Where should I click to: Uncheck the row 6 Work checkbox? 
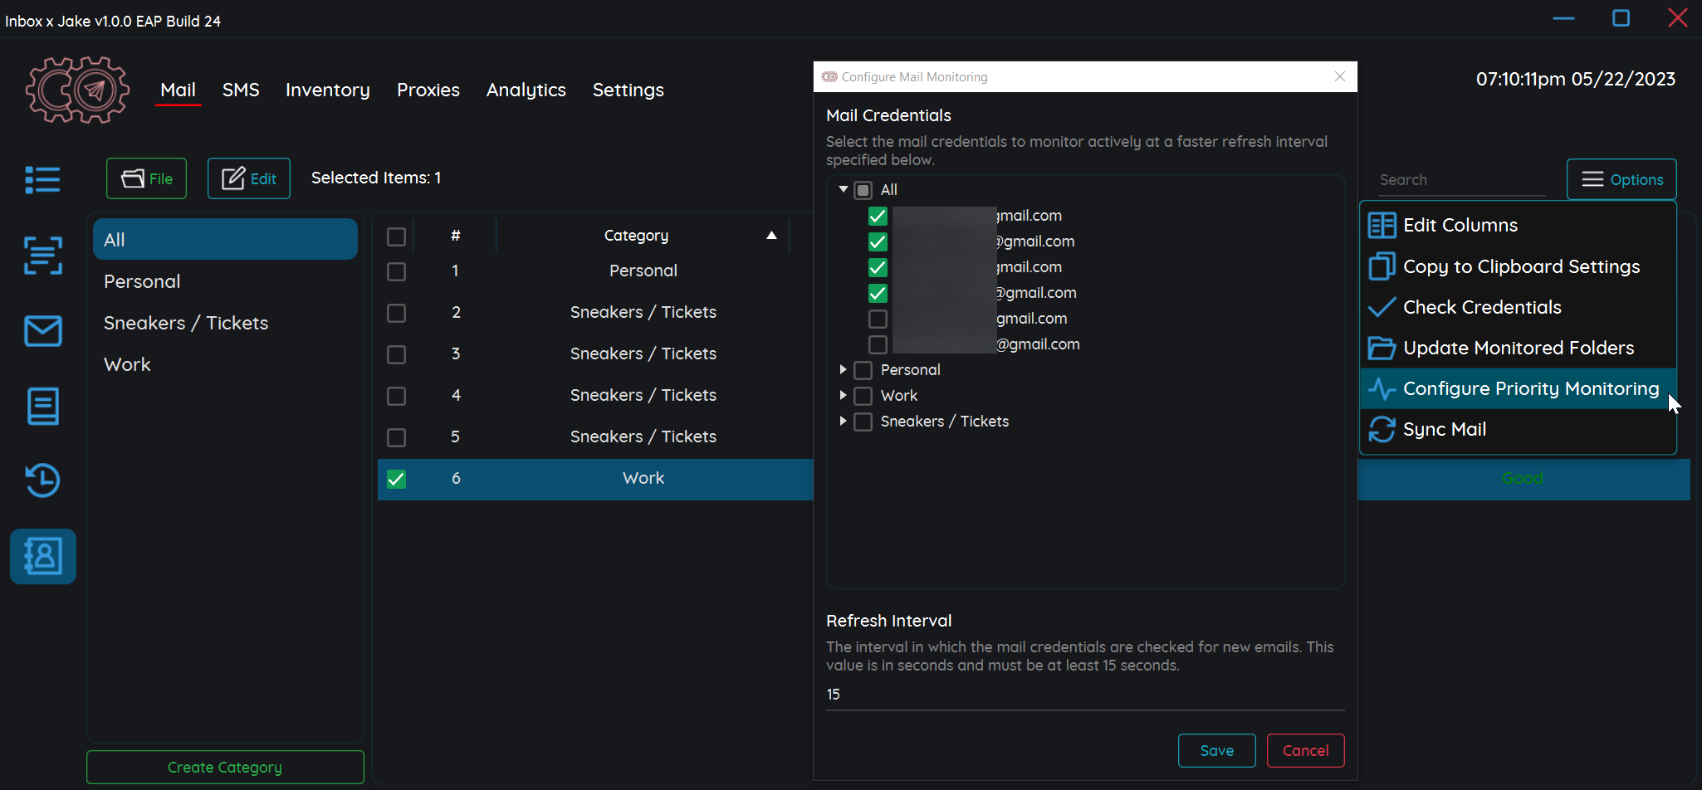pos(397,479)
